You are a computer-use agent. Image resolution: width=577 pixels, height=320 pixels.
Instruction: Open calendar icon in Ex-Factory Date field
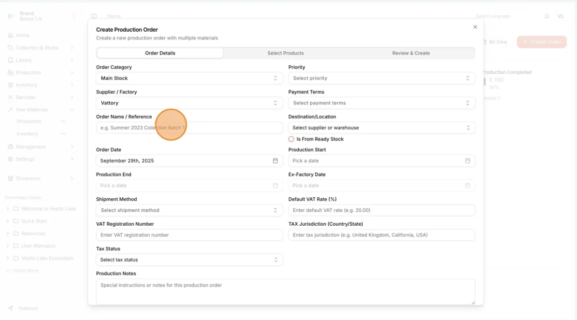[x=468, y=186]
